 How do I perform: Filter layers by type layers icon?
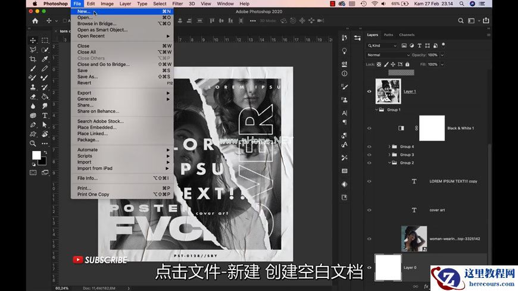[420, 46]
